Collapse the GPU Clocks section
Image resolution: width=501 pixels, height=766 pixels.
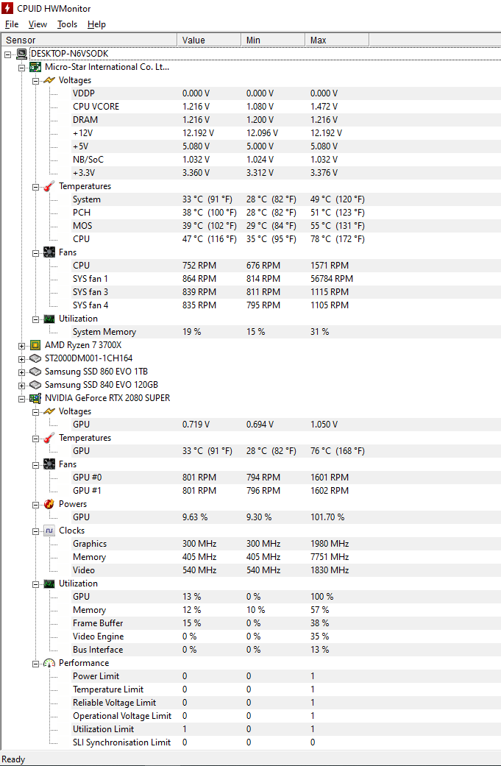pos(35,531)
